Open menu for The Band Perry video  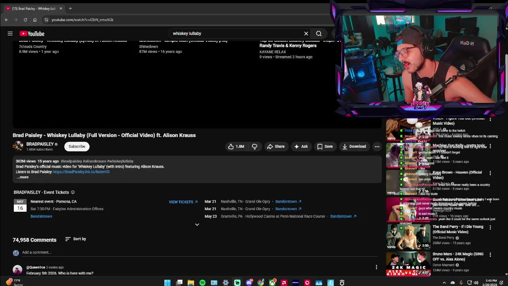(490, 228)
